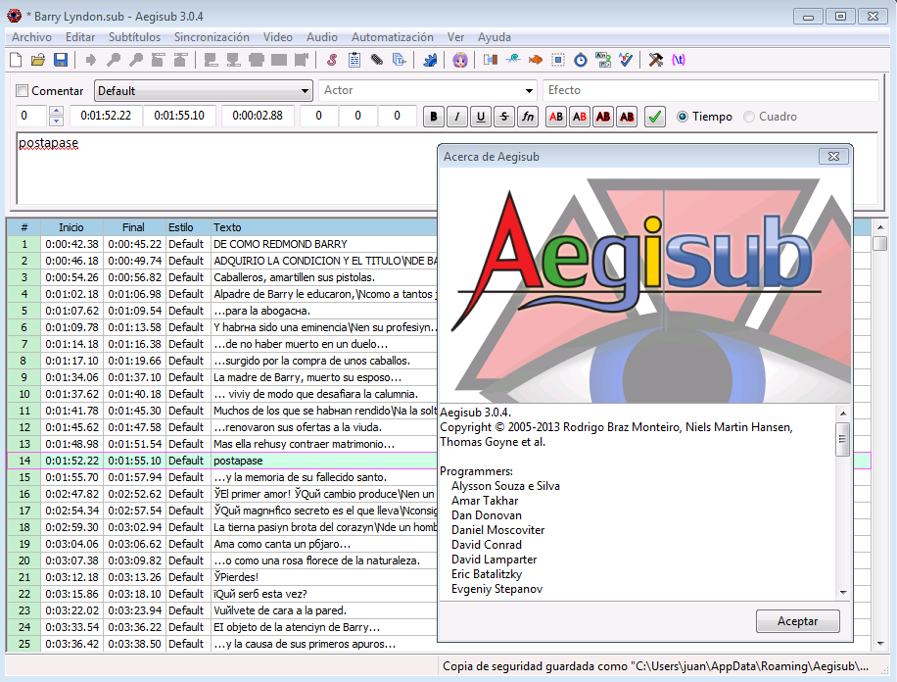Open the Styles Manager (S icon)
This screenshot has height=682, width=897.
click(332, 60)
